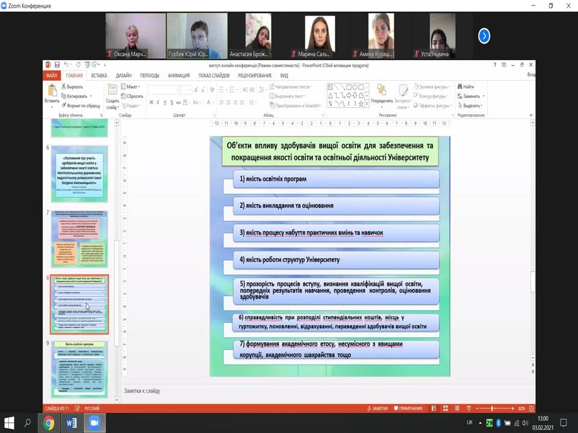Open Zoom app from the taskbar
This screenshot has height=433, width=578.
point(94,423)
